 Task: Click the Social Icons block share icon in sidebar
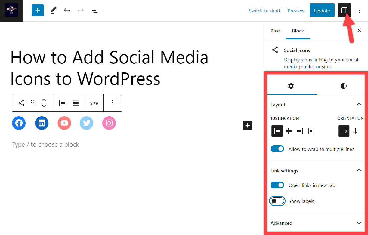tap(275, 50)
